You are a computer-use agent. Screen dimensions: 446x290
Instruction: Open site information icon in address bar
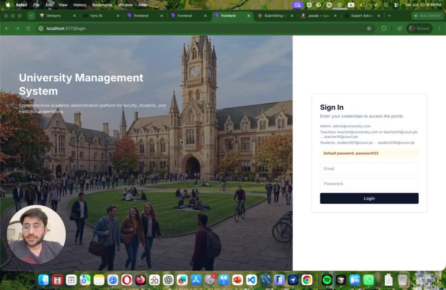(41, 29)
